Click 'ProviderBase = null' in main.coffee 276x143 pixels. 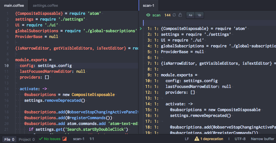[36, 36]
